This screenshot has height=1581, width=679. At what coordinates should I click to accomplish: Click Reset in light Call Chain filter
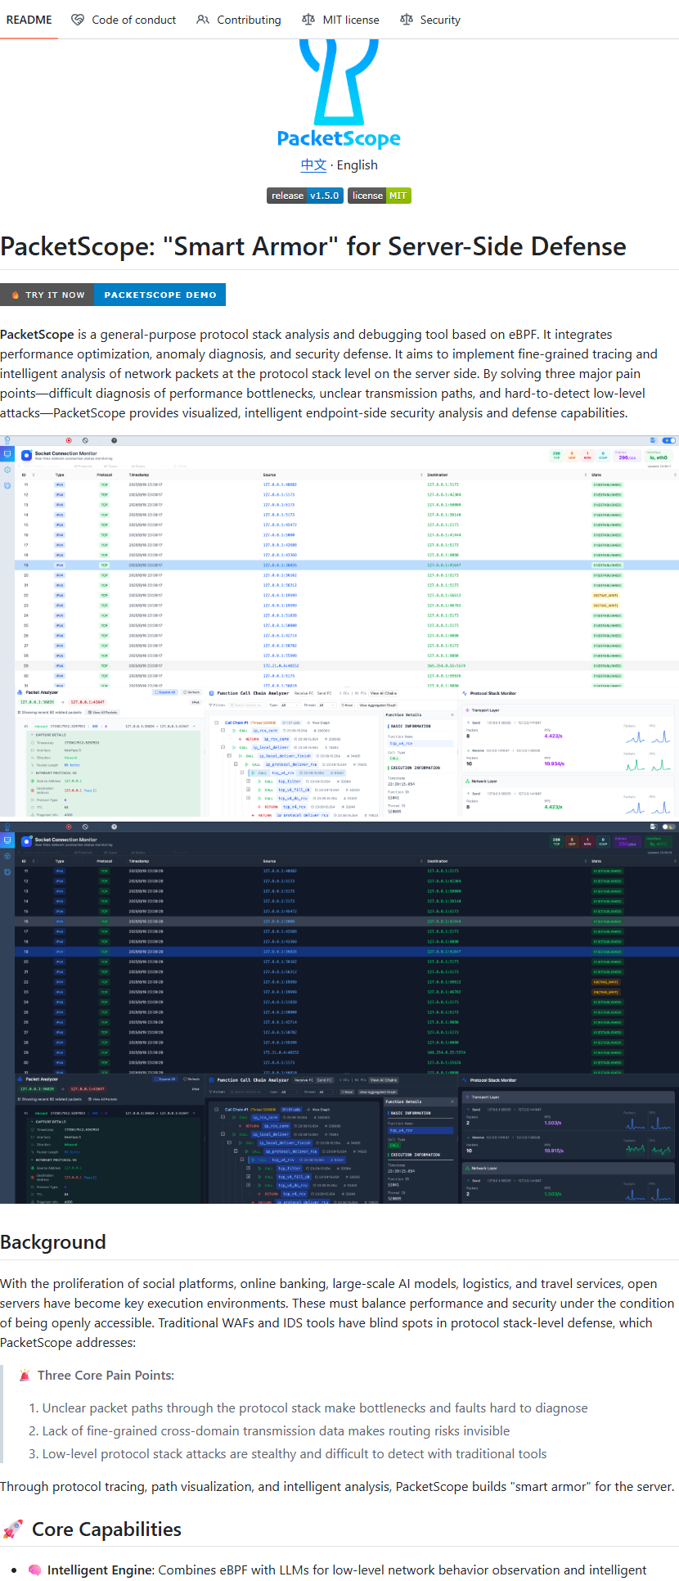point(347,705)
